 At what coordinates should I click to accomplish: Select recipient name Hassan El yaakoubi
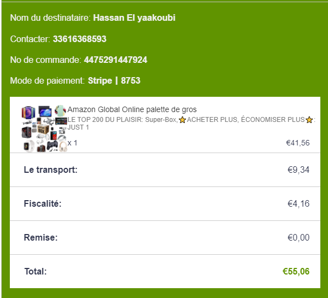pyautogui.click(x=134, y=18)
